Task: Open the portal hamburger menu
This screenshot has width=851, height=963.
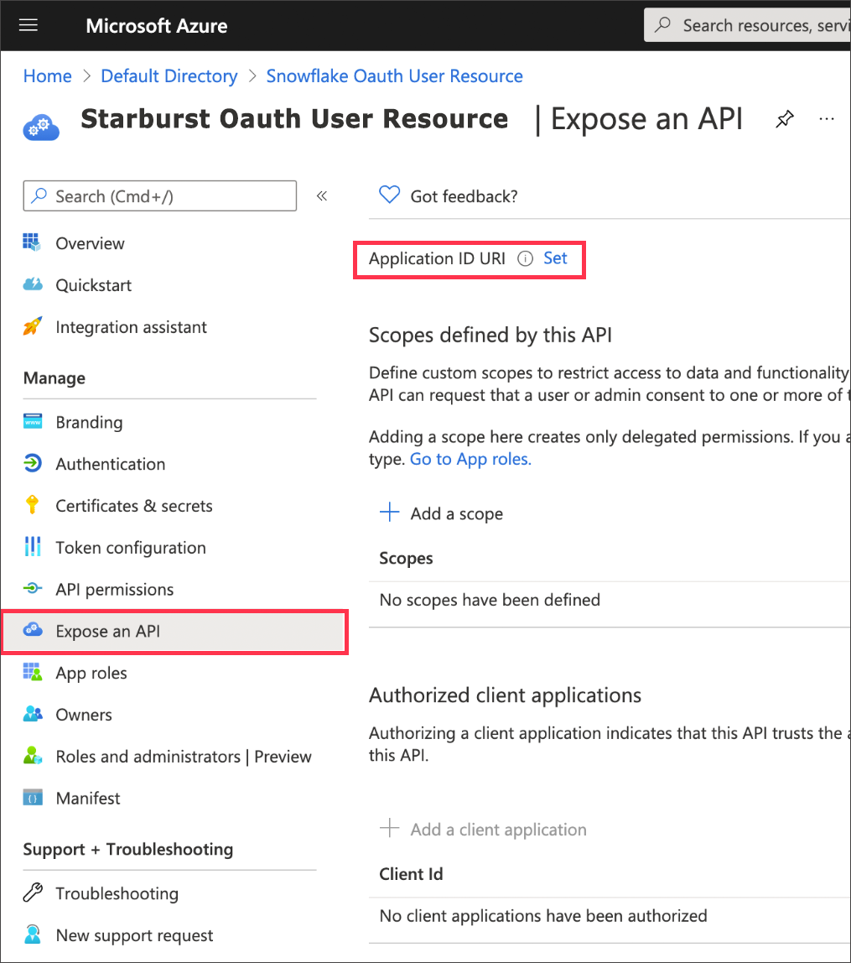Action: click(x=28, y=25)
